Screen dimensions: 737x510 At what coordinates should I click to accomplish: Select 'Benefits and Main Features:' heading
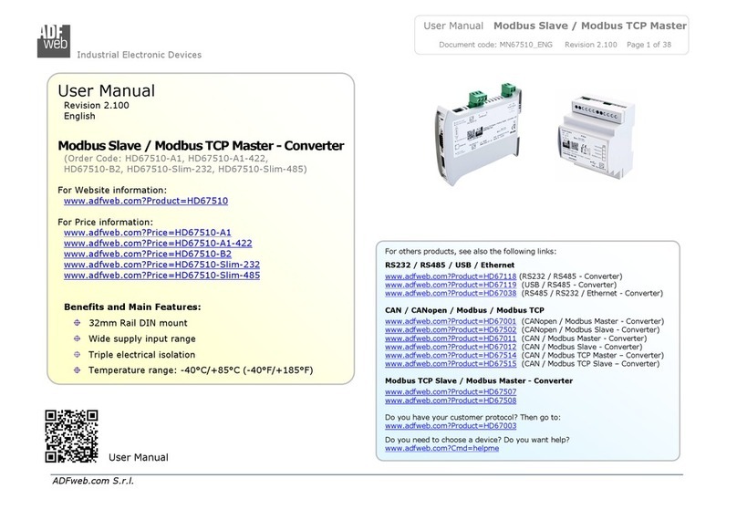point(132,307)
